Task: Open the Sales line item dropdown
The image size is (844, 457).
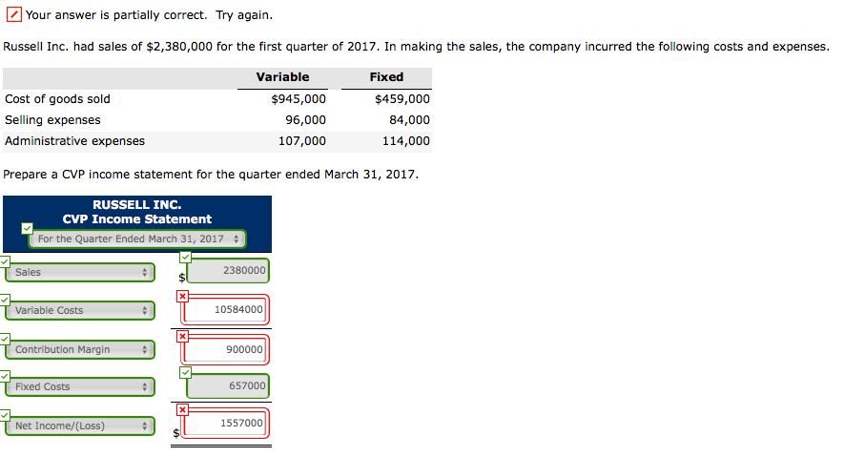Action: 81,272
